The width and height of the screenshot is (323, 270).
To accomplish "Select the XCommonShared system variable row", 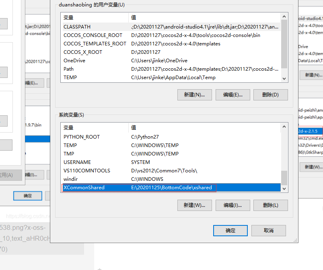I will (171, 188).
